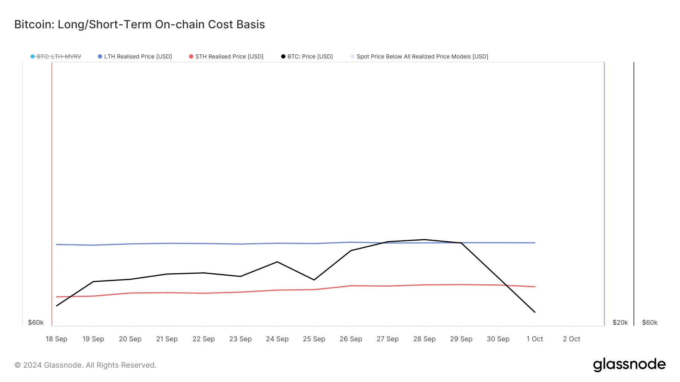Viewport: 680px width, 382px height.
Task: Click the $20k right axis label
Action: click(620, 322)
